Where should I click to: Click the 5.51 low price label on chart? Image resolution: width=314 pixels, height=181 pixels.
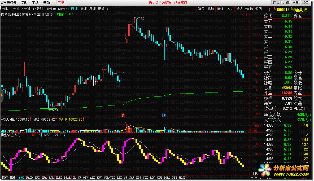pos(55,110)
